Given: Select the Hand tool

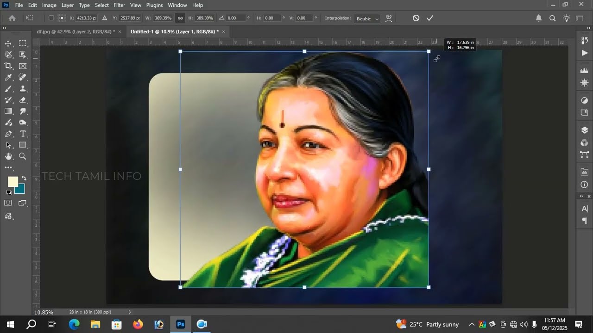Looking at the screenshot, I should (x=8, y=156).
